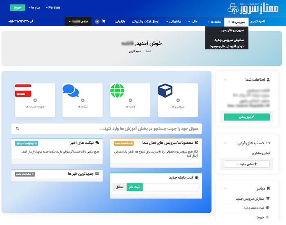Viewport: 286px width, 225px height.
Task: Collapse the حساب های فرعی panel chevron
Action: click(x=225, y=143)
